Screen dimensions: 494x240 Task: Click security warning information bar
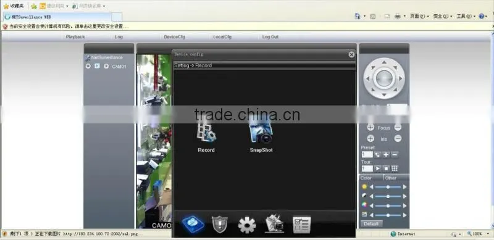[x=247, y=27]
